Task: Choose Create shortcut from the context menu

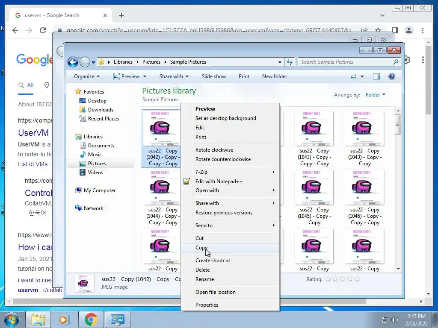Action: pyautogui.click(x=230, y=261)
